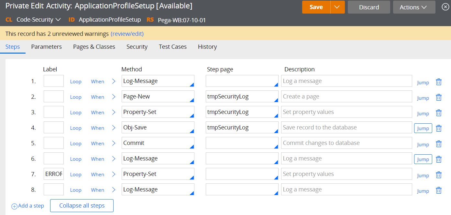The width and height of the screenshot is (451, 215).
Task: Edit step 5 Commit method field
Action: click(x=158, y=143)
